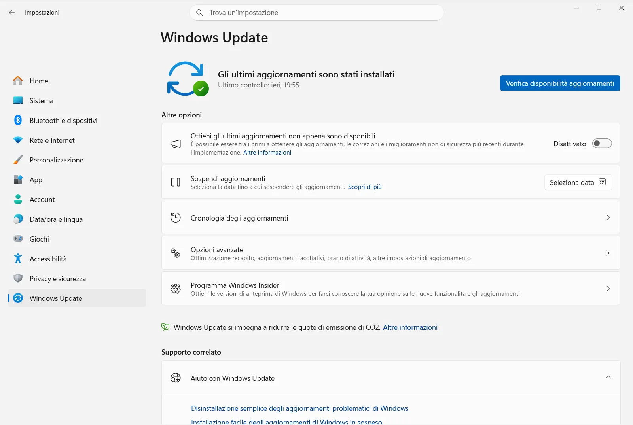Click the back arrow icon
Viewport: 633px width, 425px height.
[x=12, y=13]
